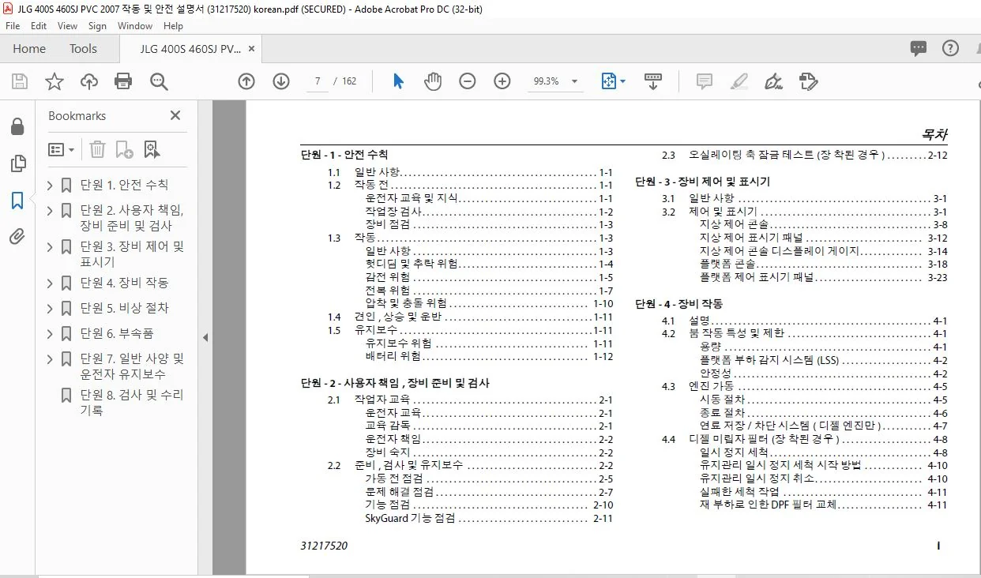Switch to the Home tab
Viewport: 981px width, 578px height.
[29, 49]
